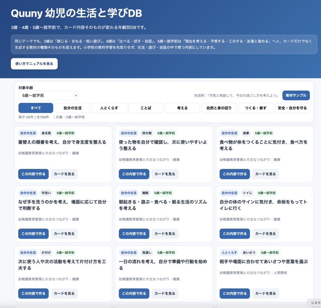Click the 表示 56件 / 全168件 count text
This screenshot has width=321, height=308.
click(x=34, y=117)
